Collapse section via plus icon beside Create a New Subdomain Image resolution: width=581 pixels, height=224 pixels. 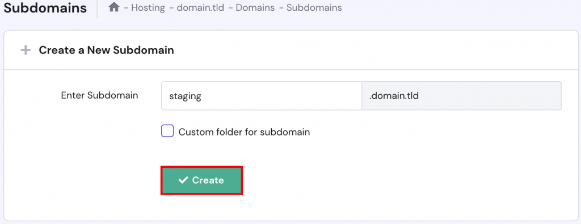[25, 50]
